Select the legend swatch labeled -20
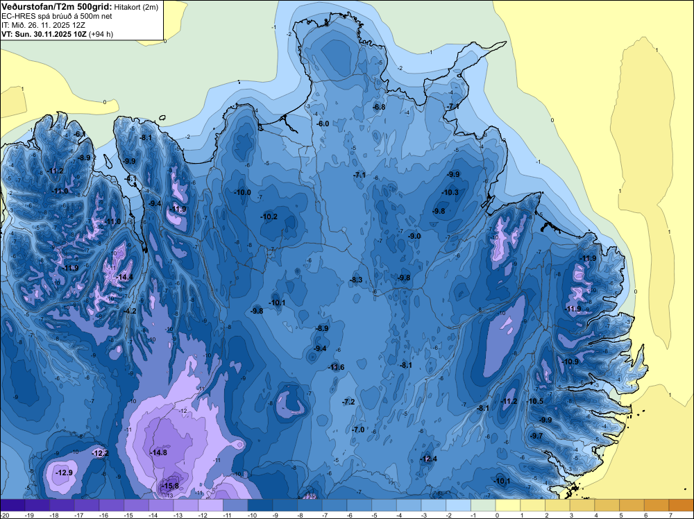Screen dimensions: 694x519 (x=12, y=505)
